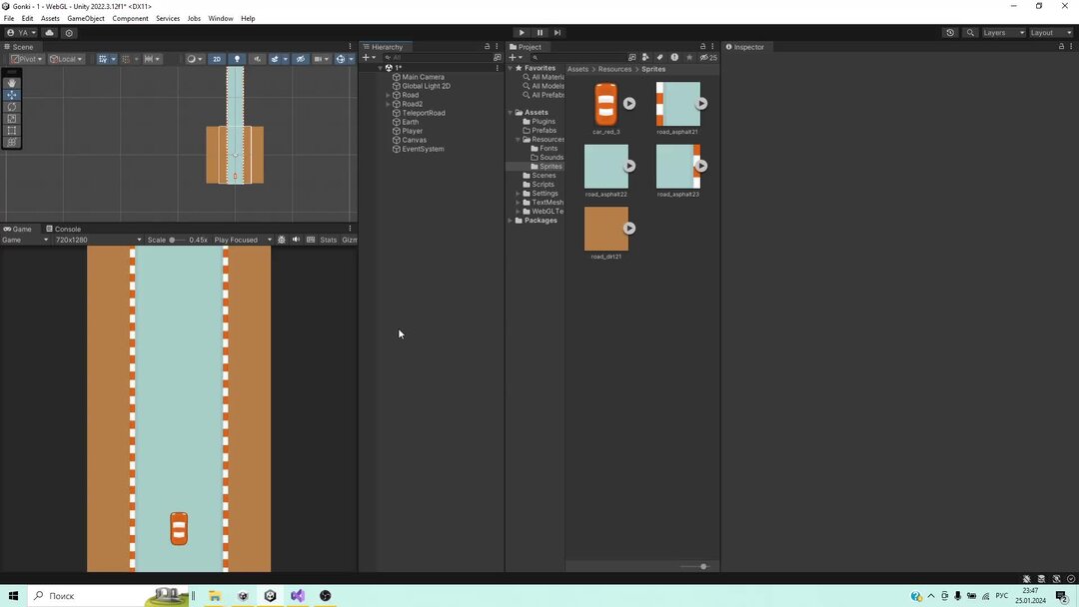
Task: Open the Prefabs folder in Project
Action: (543, 130)
